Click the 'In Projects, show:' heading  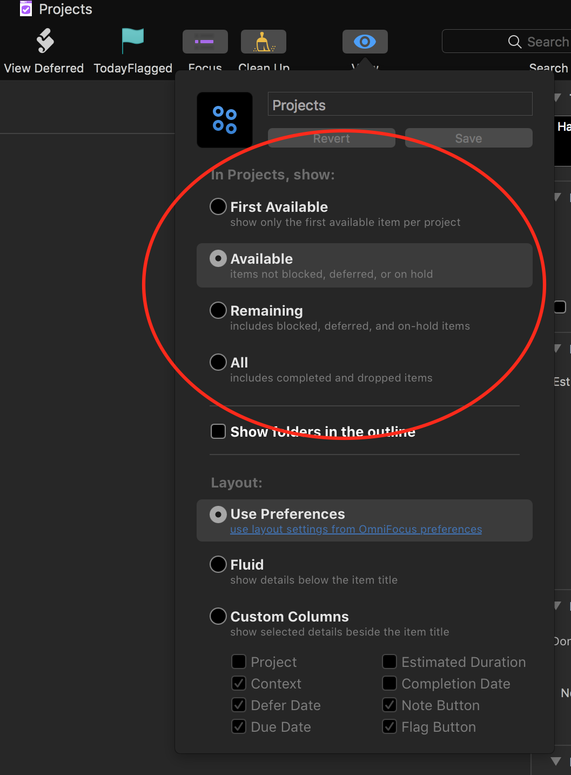point(273,175)
